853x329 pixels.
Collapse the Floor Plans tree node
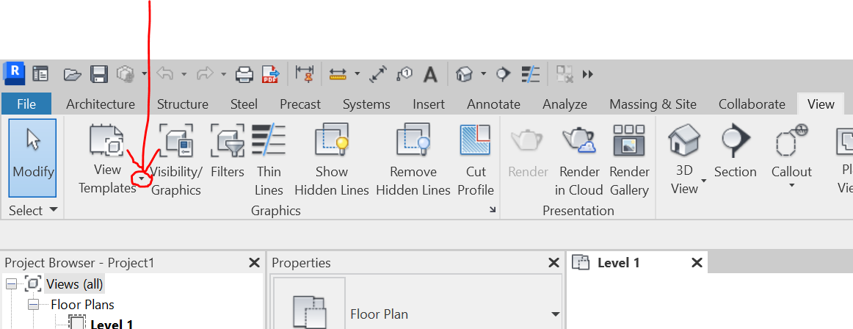[x=34, y=305]
